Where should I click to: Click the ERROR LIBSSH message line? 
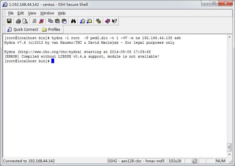click(x=82, y=56)
